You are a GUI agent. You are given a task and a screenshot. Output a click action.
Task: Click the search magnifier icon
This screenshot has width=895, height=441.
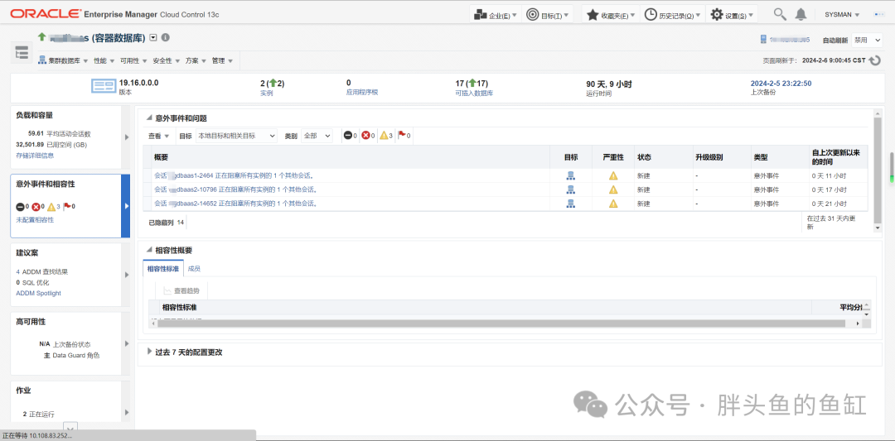click(780, 14)
